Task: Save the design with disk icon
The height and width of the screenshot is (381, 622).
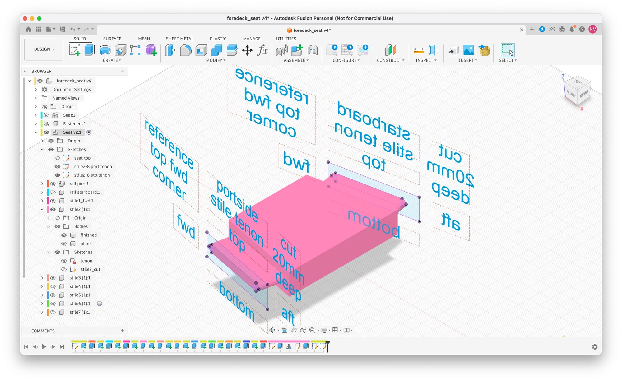Action: point(63,29)
